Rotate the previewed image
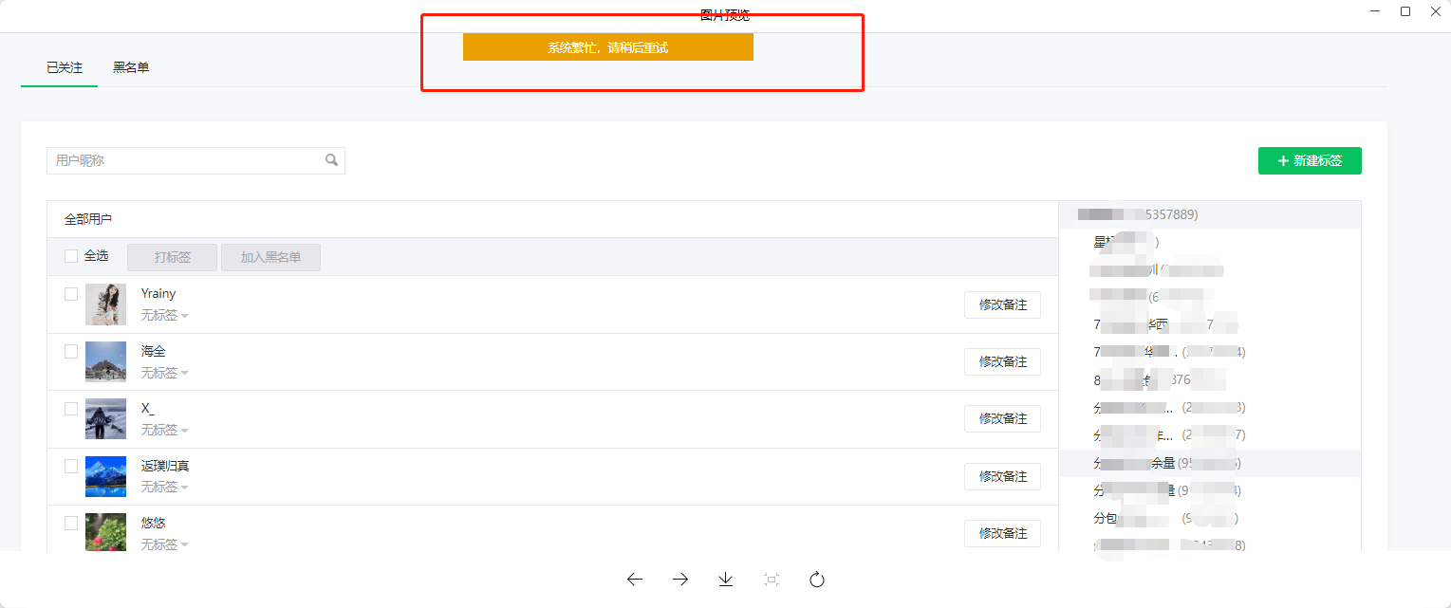 tap(816, 580)
